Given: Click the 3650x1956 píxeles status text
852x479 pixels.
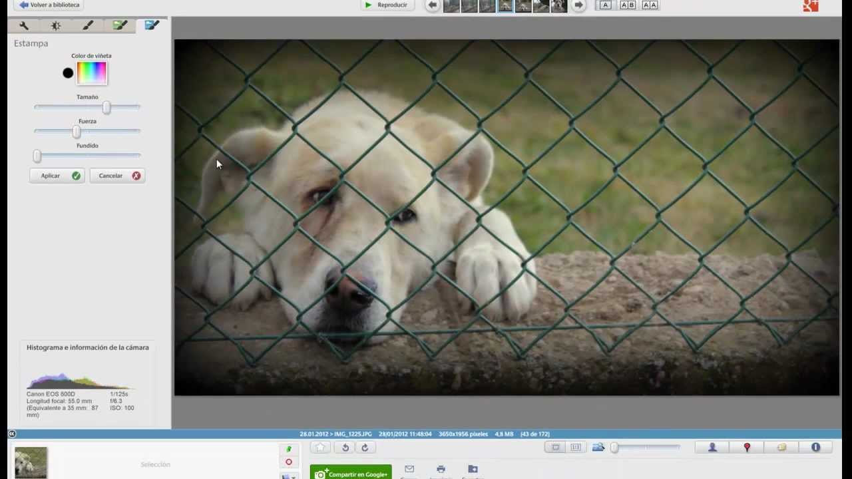Looking at the screenshot, I should (463, 434).
